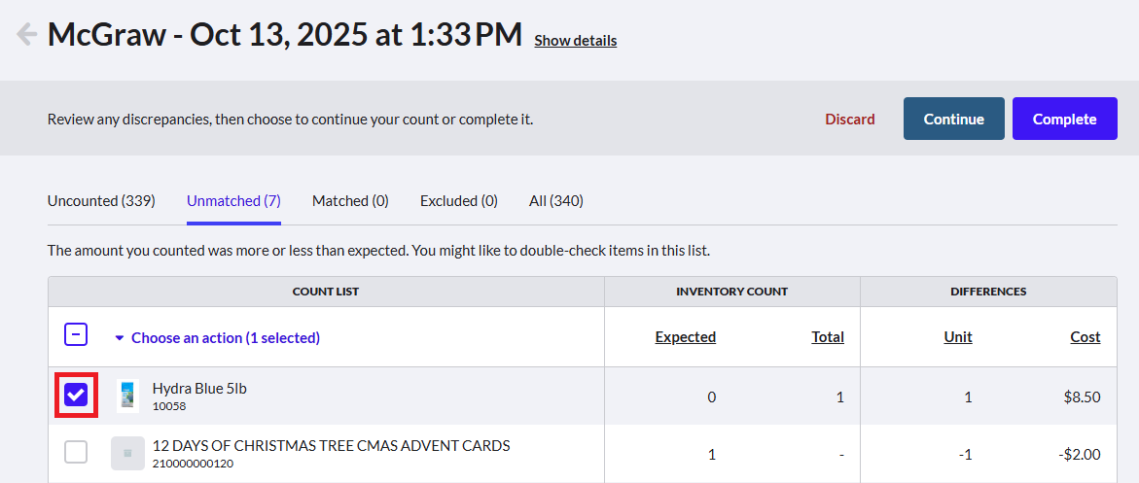The width and height of the screenshot is (1139, 483).
Task: Switch to the All (340) tab
Action: 555,201
